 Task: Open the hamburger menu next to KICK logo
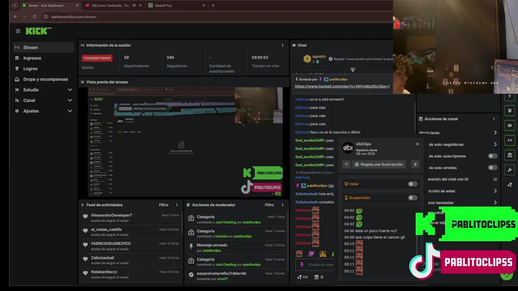[x=18, y=31]
